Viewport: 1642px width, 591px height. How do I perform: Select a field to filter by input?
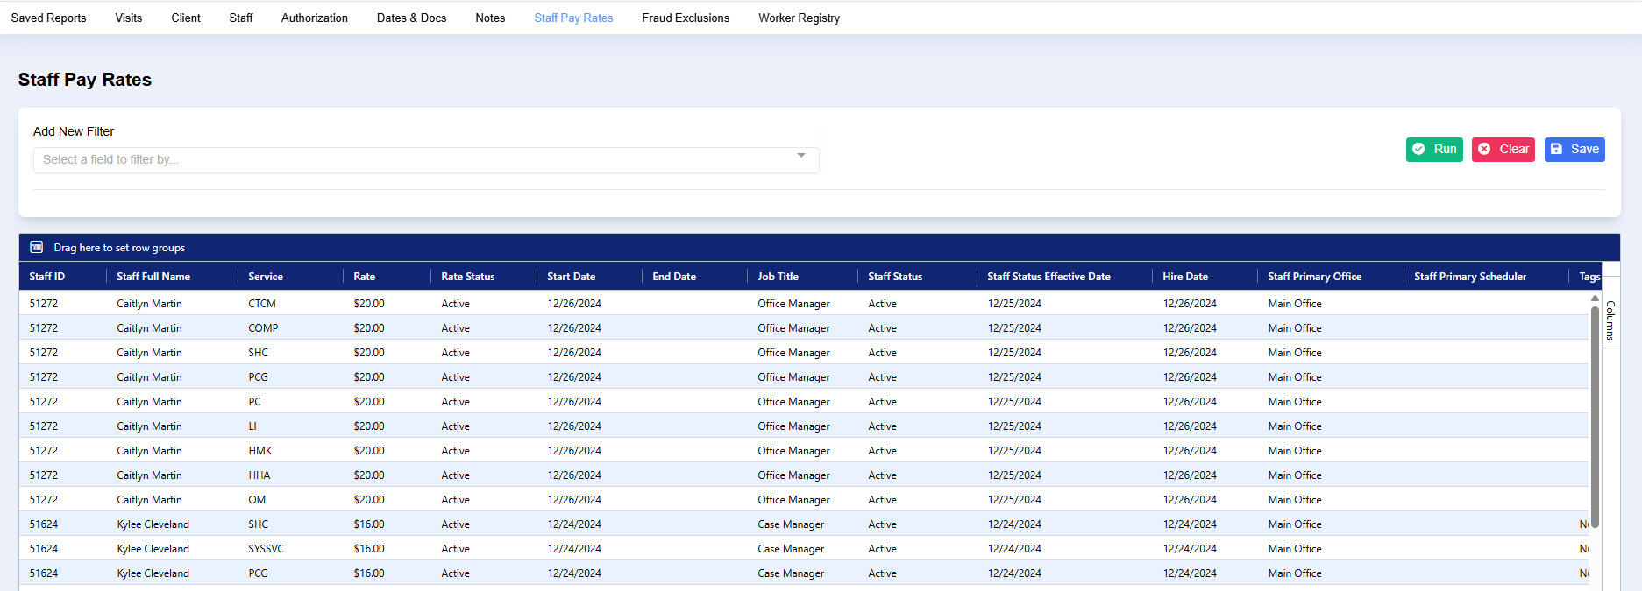coord(426,160)
